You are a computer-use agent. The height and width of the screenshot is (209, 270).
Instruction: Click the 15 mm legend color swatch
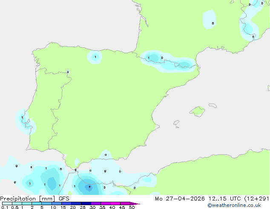tap(66, 203)
